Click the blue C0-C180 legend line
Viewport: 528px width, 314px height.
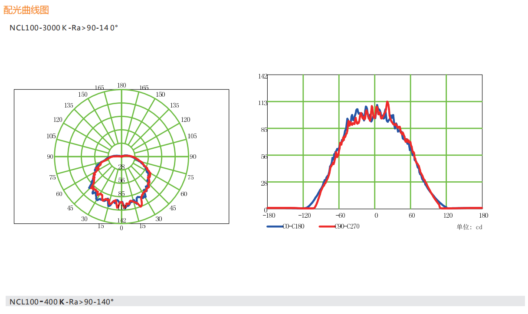(x=274, y=226)
